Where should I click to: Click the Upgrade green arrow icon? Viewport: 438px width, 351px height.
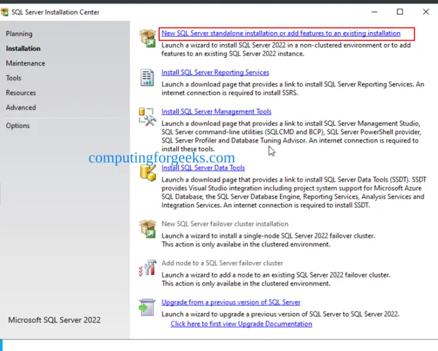[147, 307]
